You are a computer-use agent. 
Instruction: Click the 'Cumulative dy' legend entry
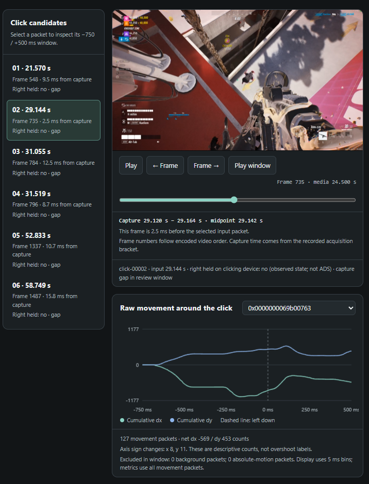tap(191, 420)
